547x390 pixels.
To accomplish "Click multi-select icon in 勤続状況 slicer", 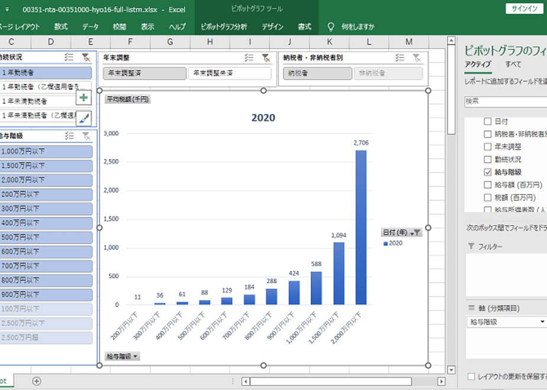I will (x=69, y=57).
